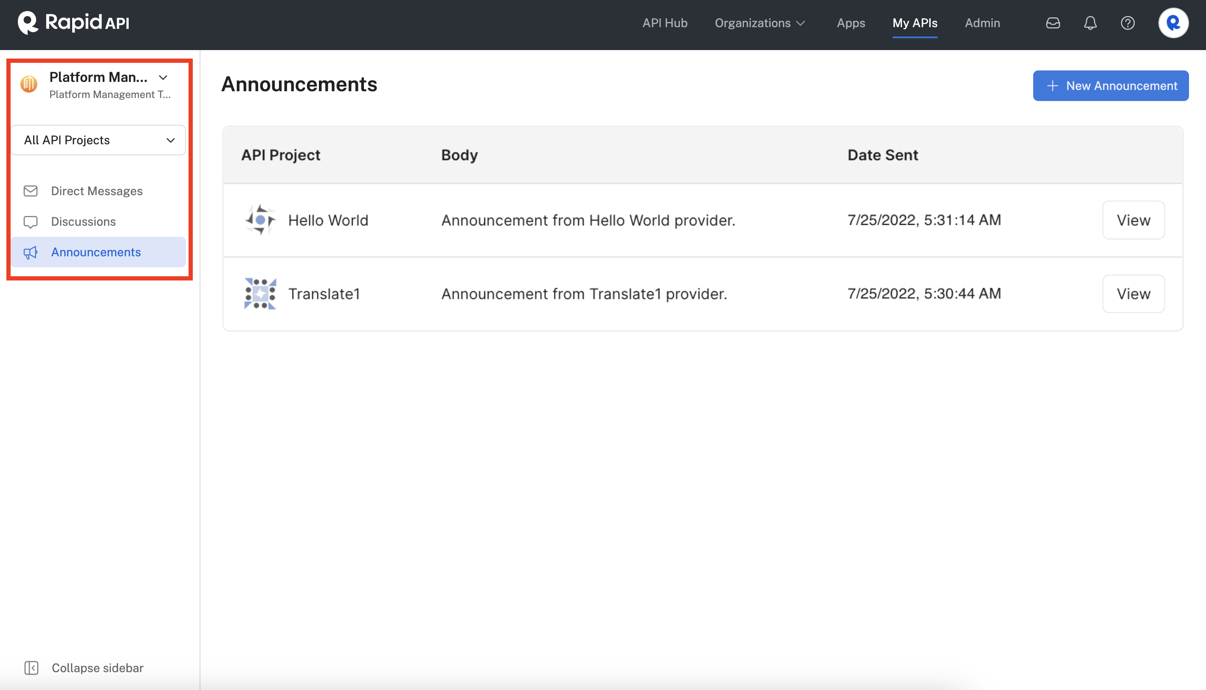View the Translate1 announcement
Screen dimensions: 1206x690
(x=1133, y=294)
